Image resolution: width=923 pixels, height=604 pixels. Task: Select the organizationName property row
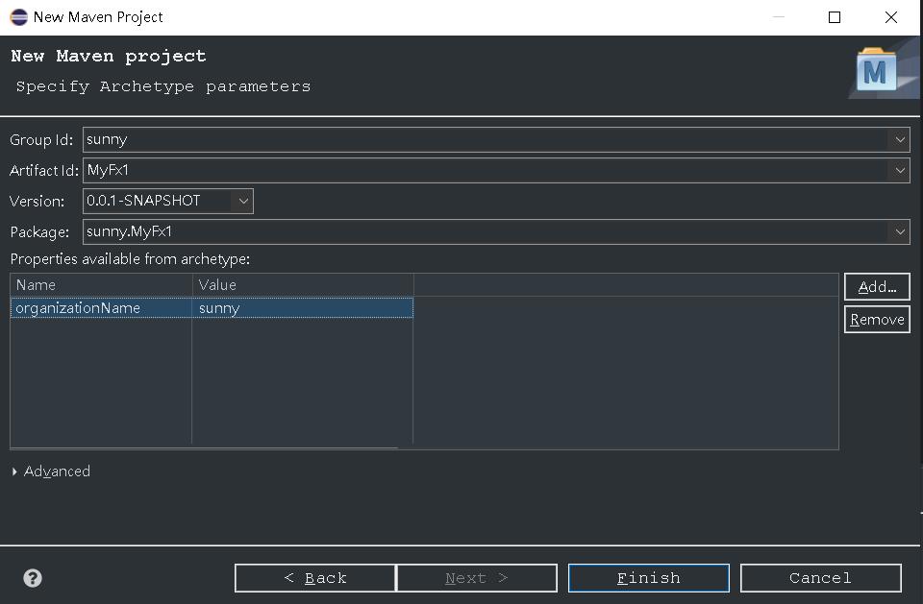click(212, 308)
